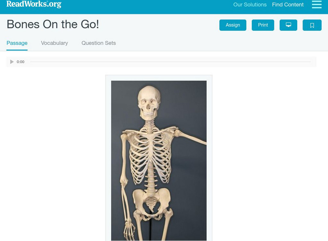Click the skeleton's outstretched arm bone
This screenshot has height=241, width=328.
tap(190, 137)
